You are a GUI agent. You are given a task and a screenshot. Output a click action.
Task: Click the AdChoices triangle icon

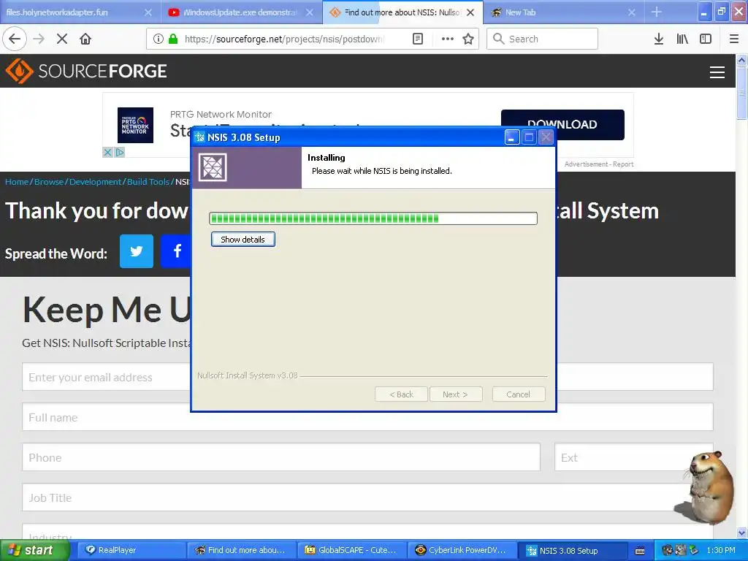click(x=120, y=152)
